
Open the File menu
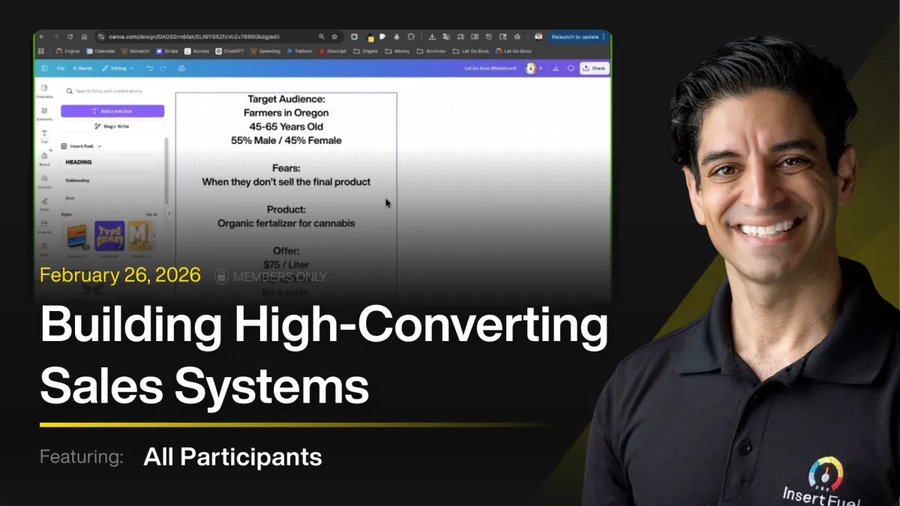click(61, 68)
